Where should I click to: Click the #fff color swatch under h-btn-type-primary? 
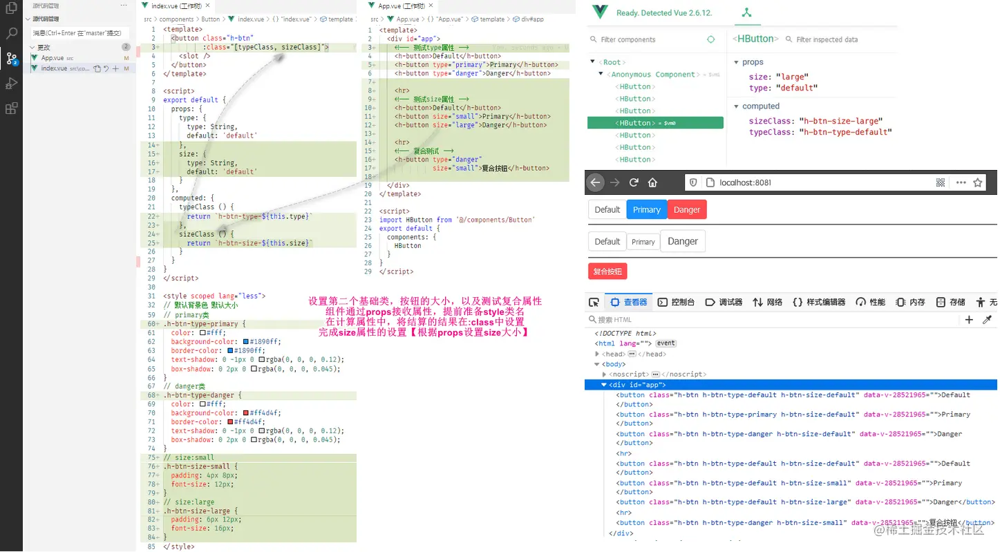click(202, 332)
